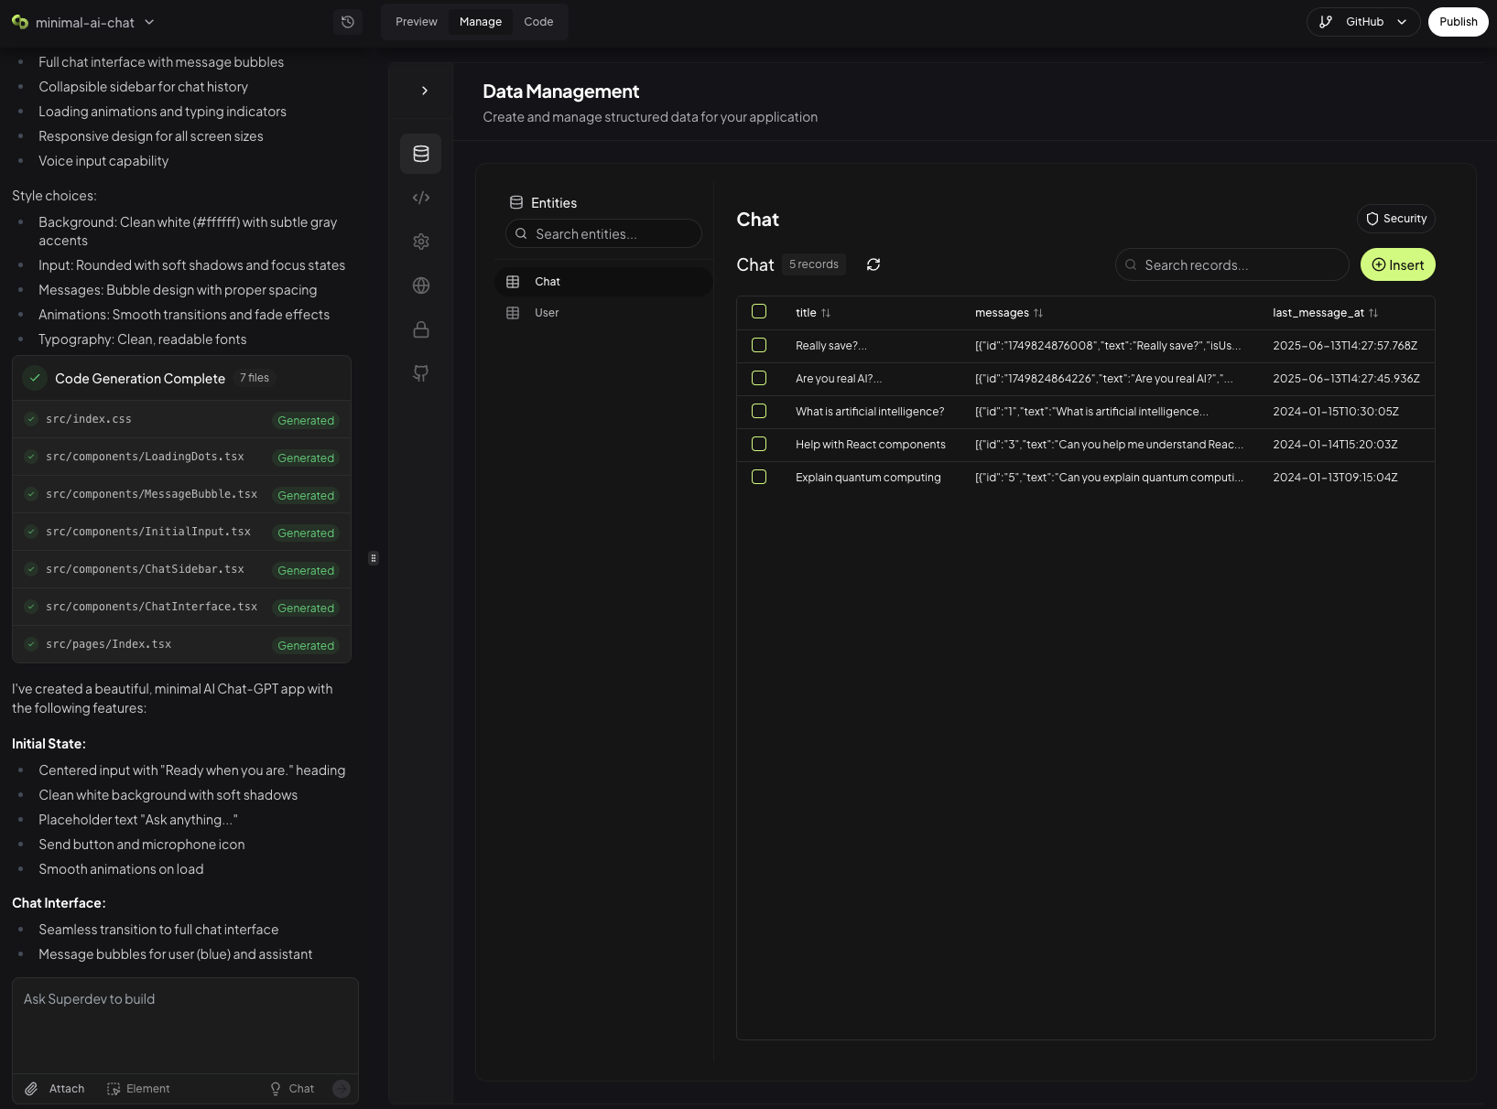Viewport: 1497px width, 1109px height.
Task: Open src/components/LoadingDots.tsx file row
Action: pos(181,457)
